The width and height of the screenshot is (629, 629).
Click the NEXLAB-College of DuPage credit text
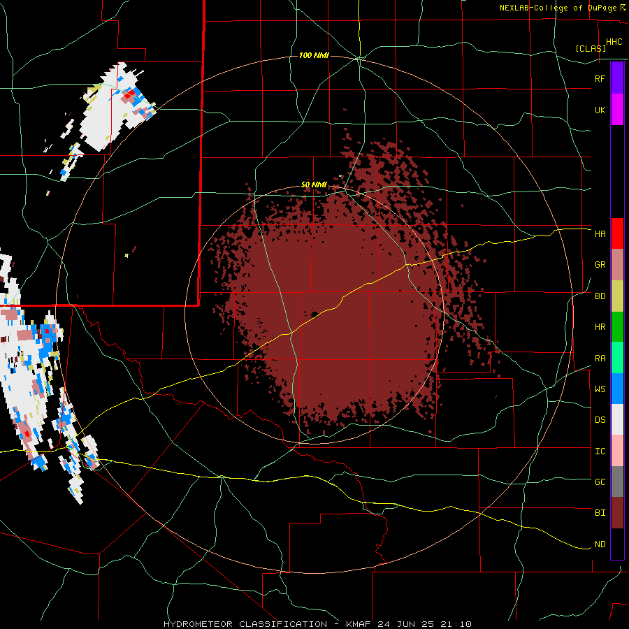558,8
